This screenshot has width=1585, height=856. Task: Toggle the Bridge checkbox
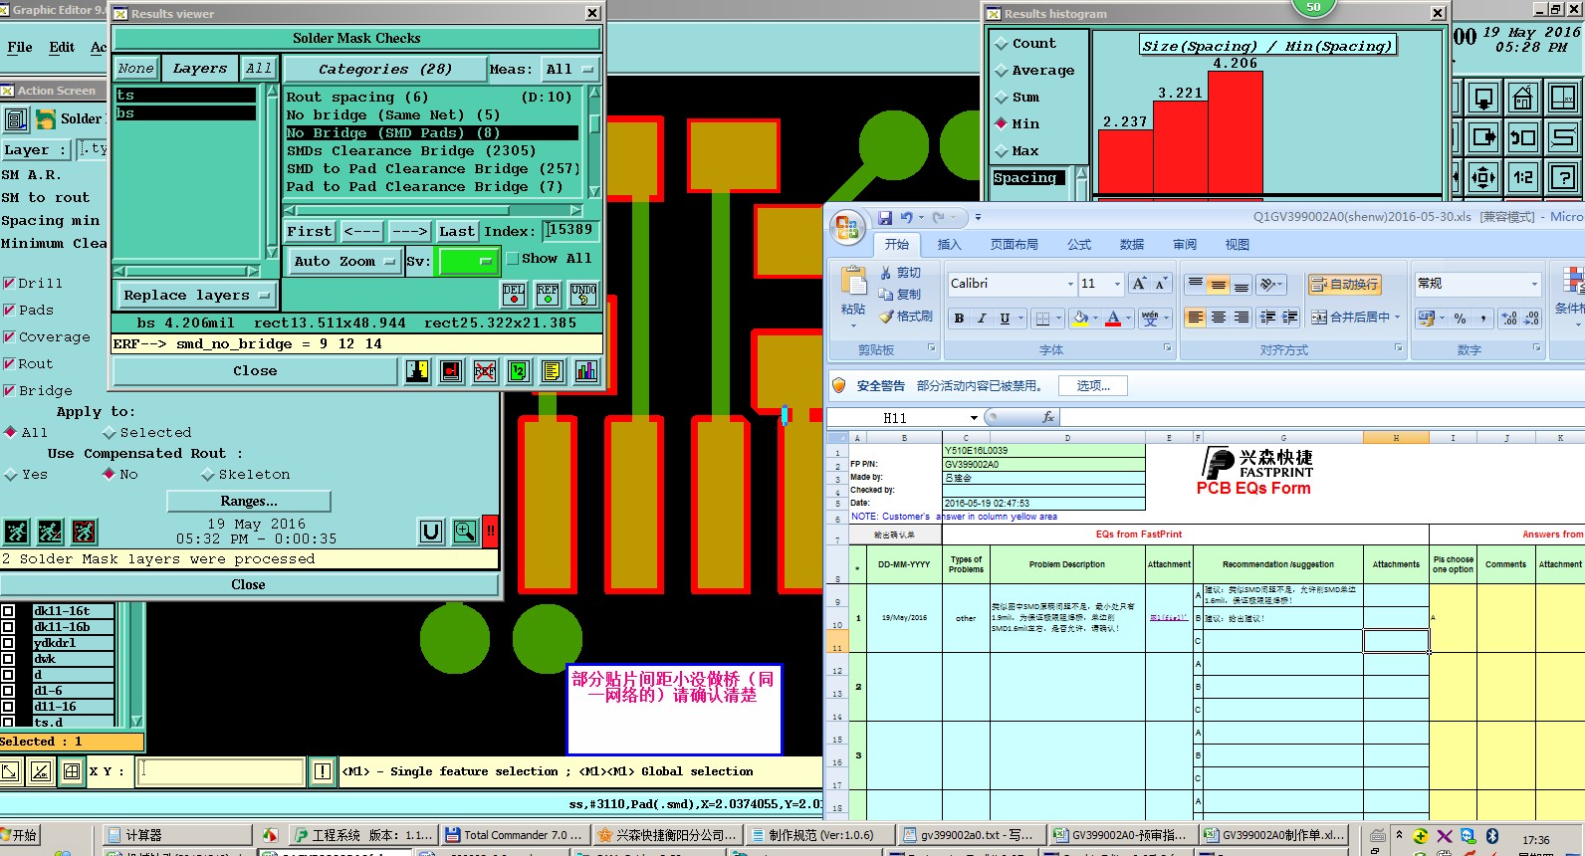pyautogui.click(x=9, y=391)
